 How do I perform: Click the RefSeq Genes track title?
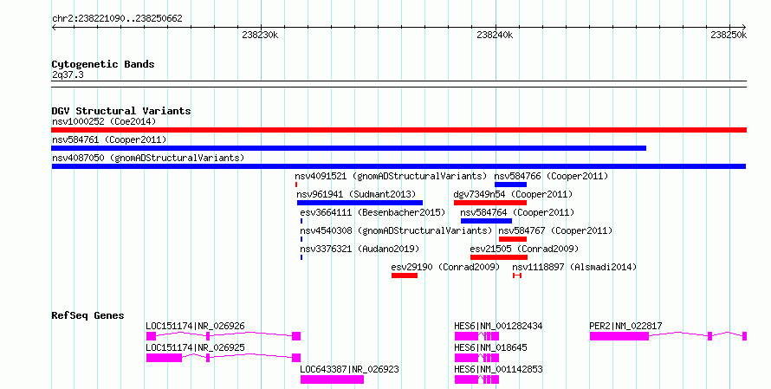88,315
